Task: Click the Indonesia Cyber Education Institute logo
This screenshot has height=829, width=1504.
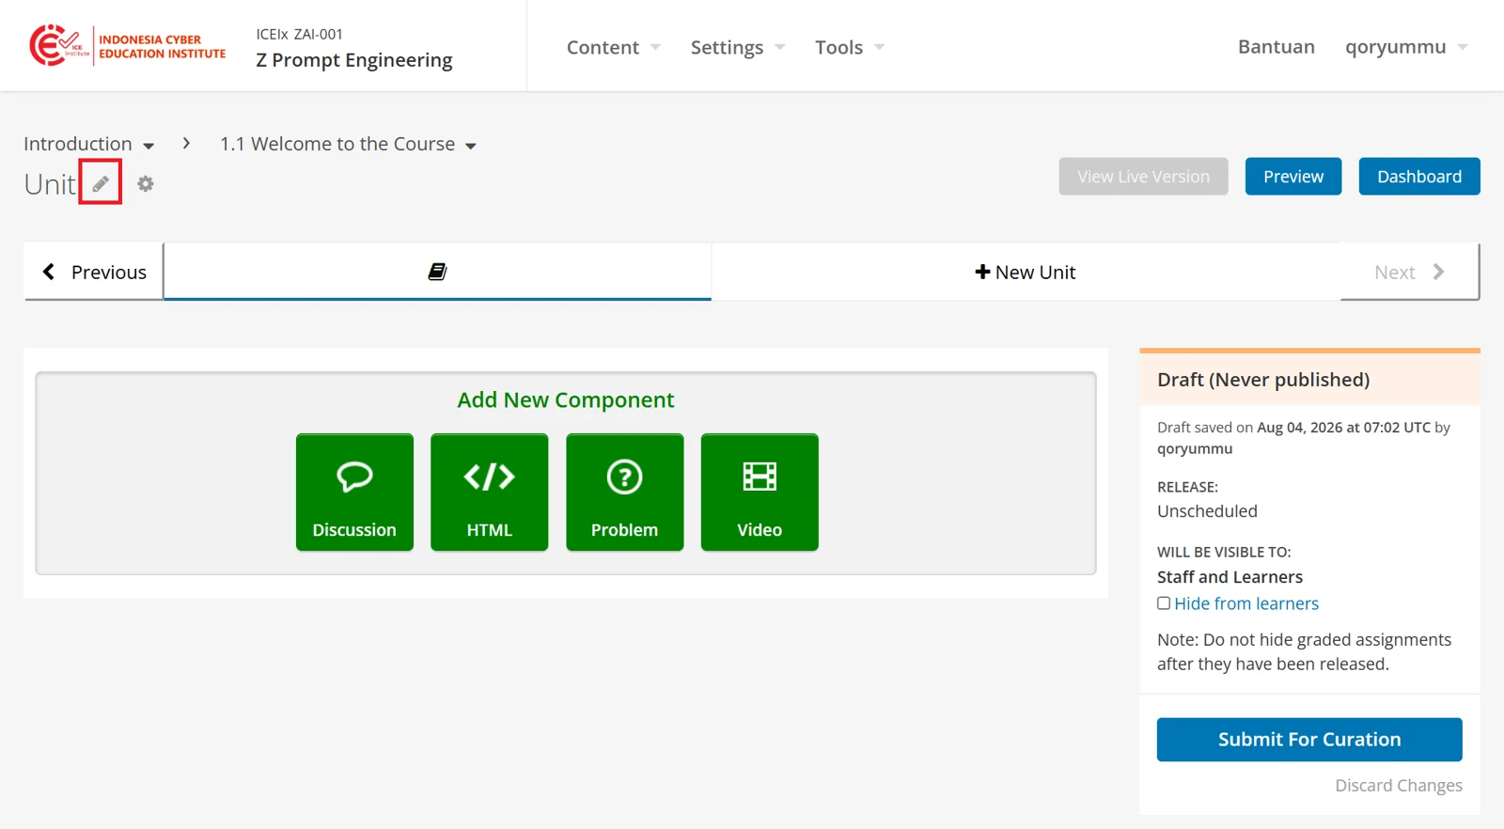Action: (128, 46)
